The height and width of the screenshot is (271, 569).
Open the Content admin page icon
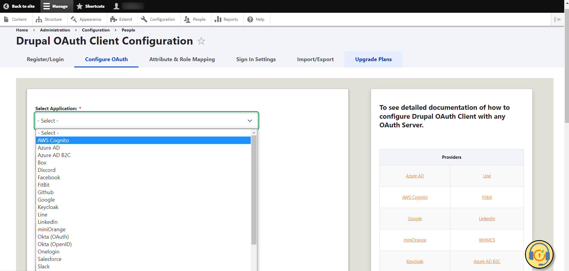(x=7, y=19)
